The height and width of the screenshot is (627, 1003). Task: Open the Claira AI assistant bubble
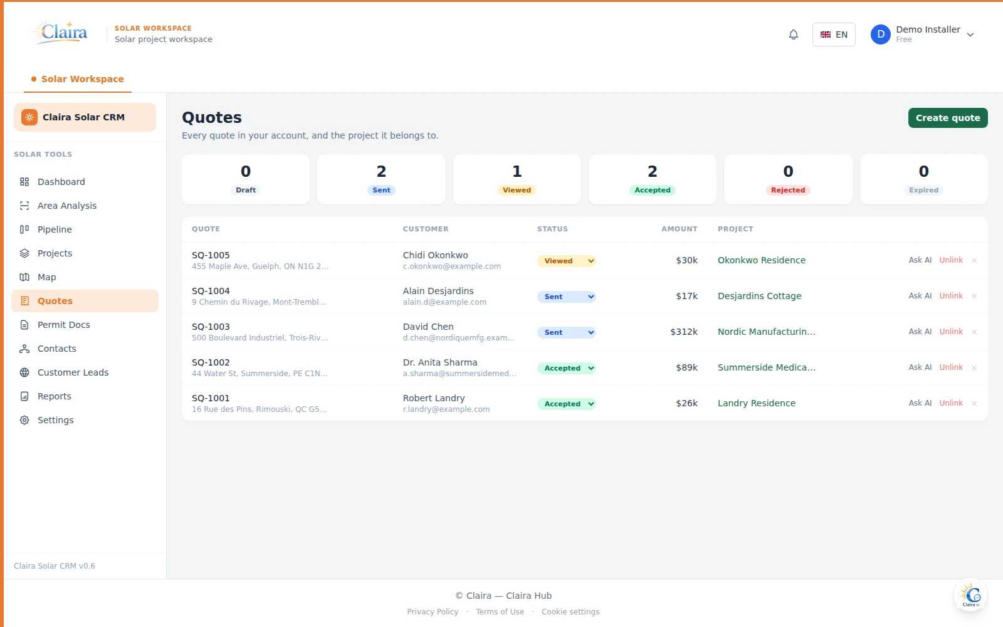[x=970, y=595]
